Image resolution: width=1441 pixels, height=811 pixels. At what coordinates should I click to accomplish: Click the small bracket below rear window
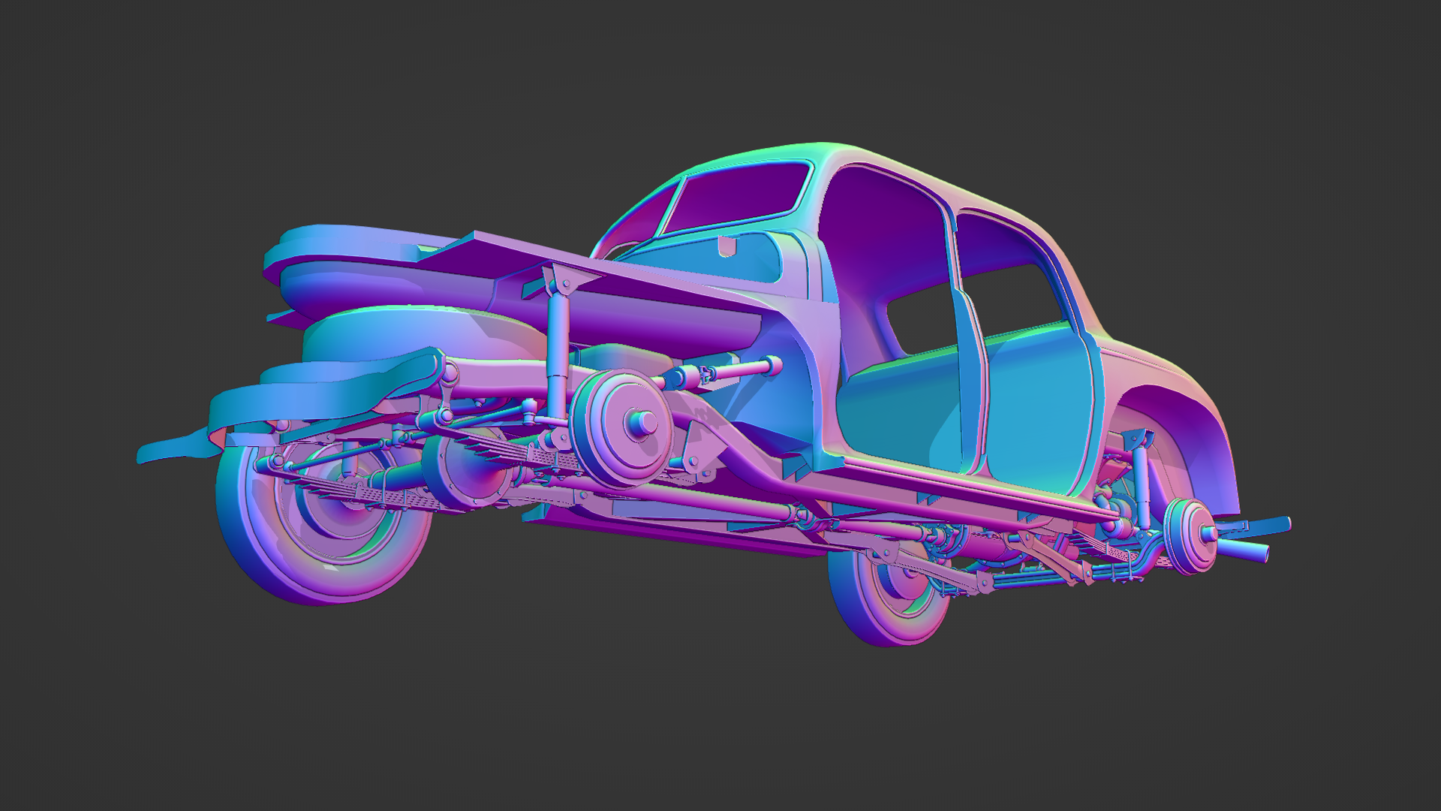point(727,245)
